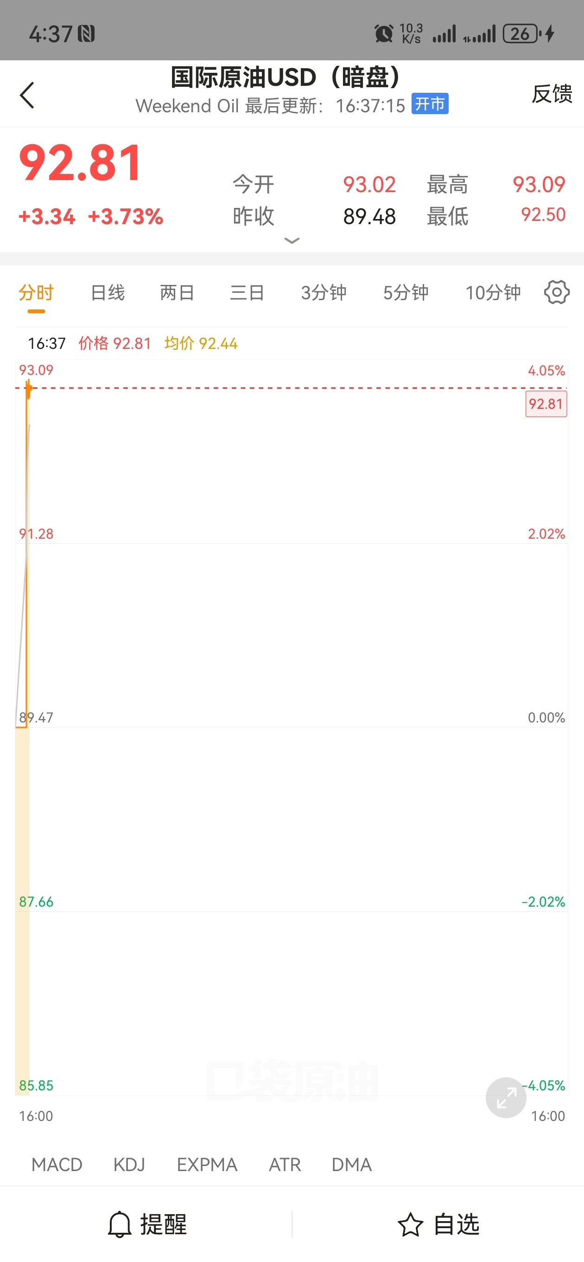Select the 10分钟 interval tab
The height and width of the screenshot is (1262, 584).
tap(492, 292)
